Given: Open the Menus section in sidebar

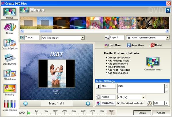Looking at the screenshot, I should pos(10,13).
